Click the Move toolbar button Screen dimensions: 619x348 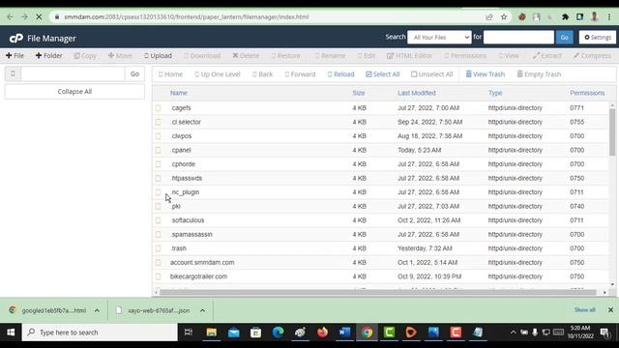click(120, 56)
